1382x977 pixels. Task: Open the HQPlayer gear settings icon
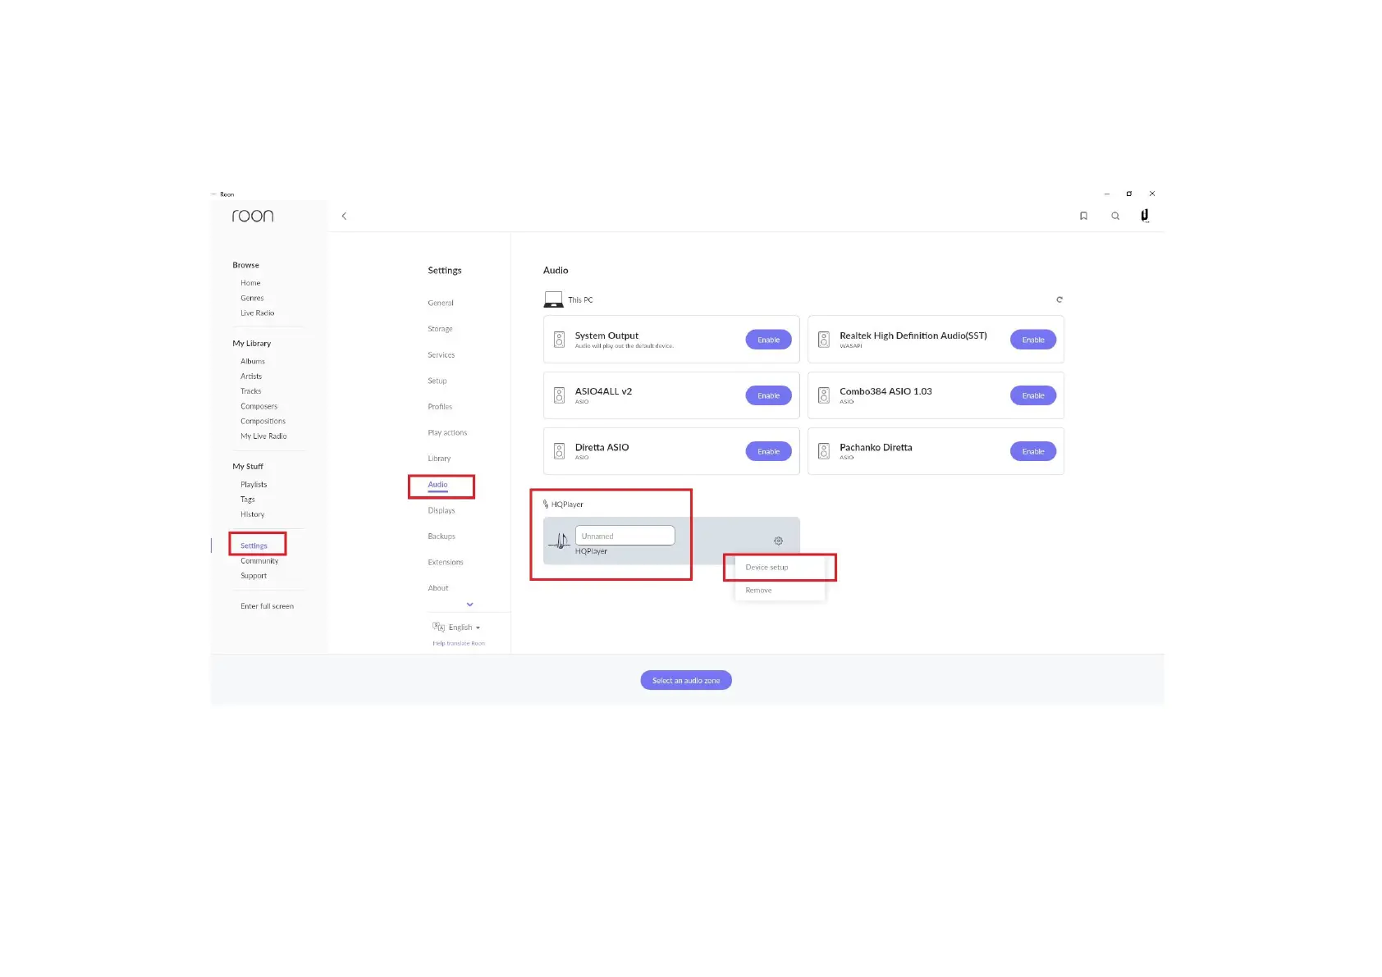point(778,541)
